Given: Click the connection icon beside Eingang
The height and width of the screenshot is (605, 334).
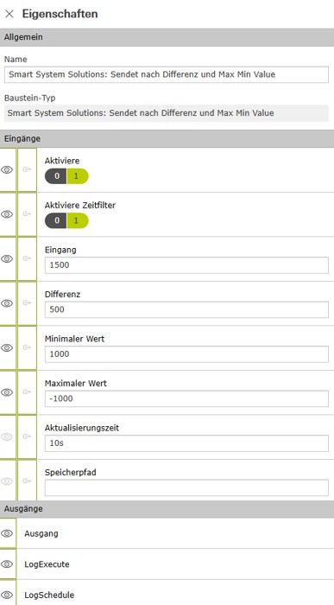Looking at the screenshot, I should (x=27, y=258).
